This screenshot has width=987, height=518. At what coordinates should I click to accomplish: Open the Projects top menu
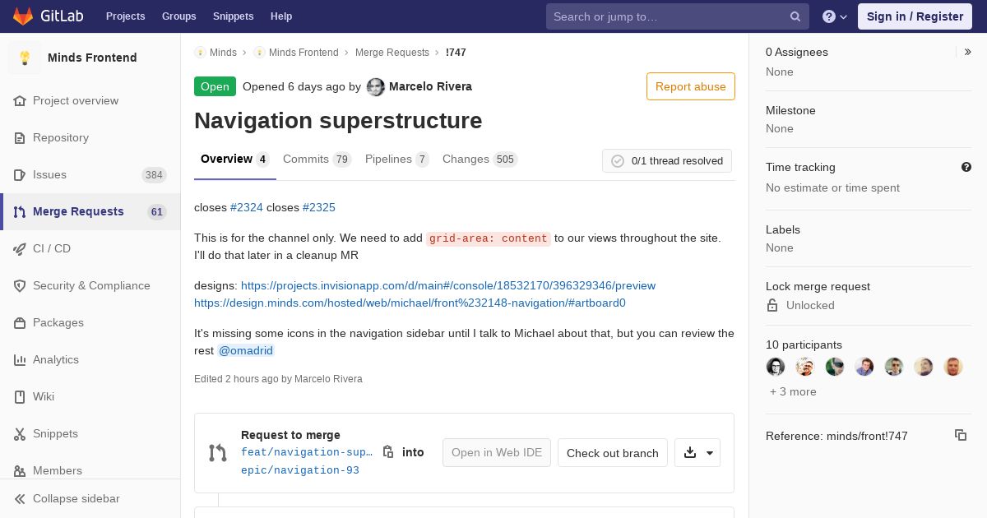(x=125, y=16)
